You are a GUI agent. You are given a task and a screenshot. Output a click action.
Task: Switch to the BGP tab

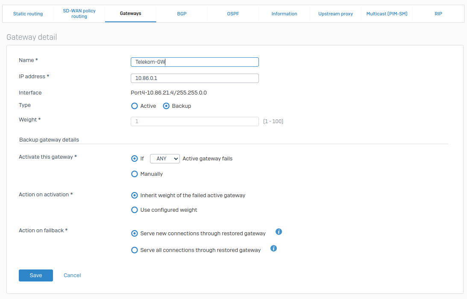coord(182,13)
